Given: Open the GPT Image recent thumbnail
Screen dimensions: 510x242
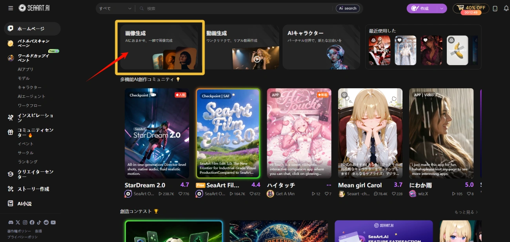Looking at the screenshot, I should click(x=380, y=50).
